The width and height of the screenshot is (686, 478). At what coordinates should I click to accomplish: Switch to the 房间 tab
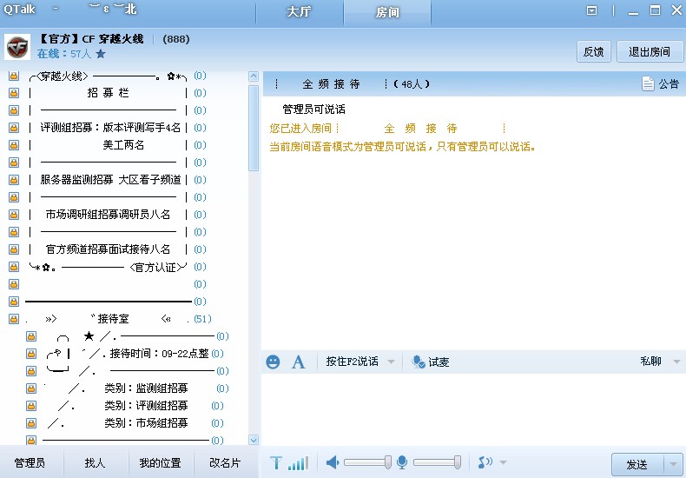point(387,12)
